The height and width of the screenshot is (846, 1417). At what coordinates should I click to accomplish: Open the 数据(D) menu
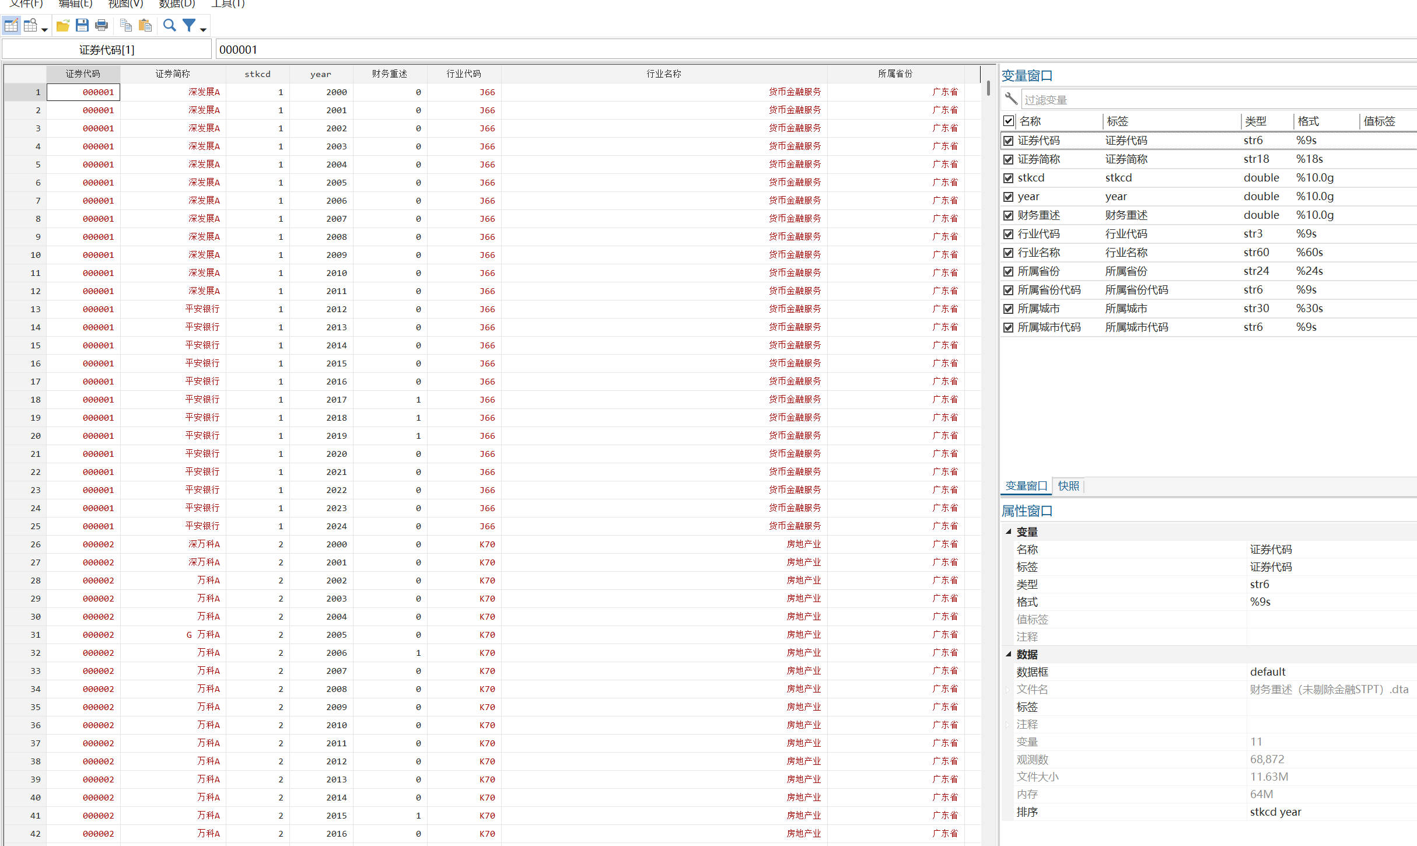click(177, 4)
